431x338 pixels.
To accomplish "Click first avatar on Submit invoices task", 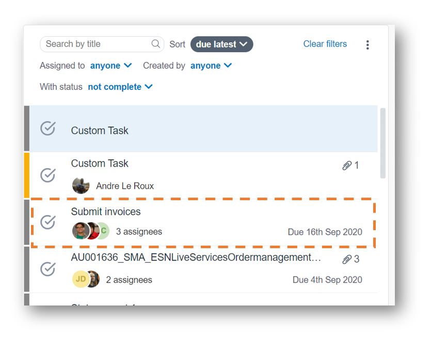I will (x=81, y=231).
